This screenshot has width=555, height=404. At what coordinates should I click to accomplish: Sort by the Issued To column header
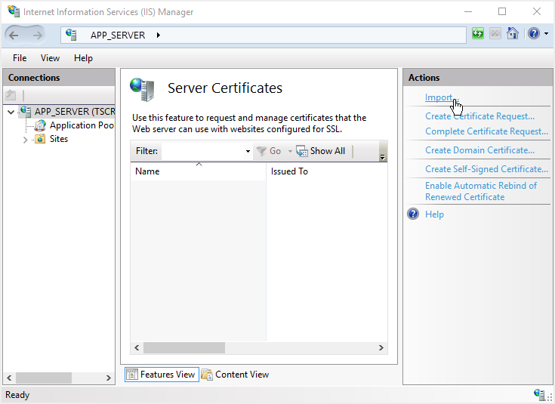pos(326,171)
